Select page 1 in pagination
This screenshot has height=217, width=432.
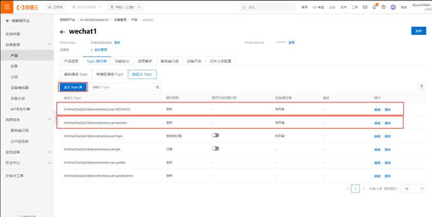(356, 189)
